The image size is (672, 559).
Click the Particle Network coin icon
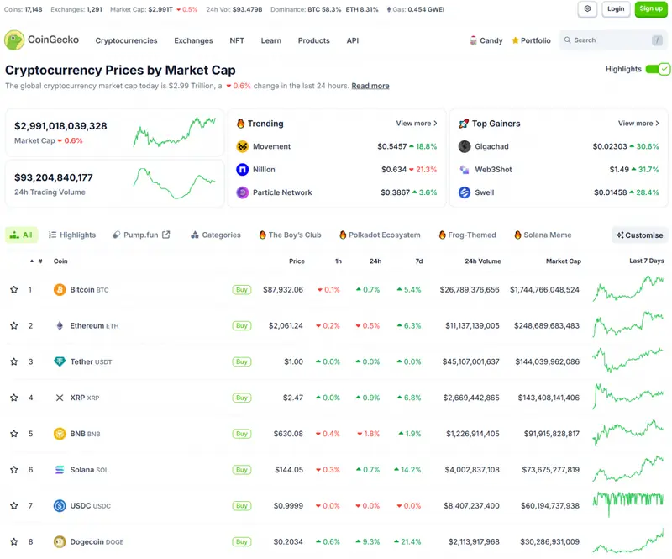[x=243, y=192]
